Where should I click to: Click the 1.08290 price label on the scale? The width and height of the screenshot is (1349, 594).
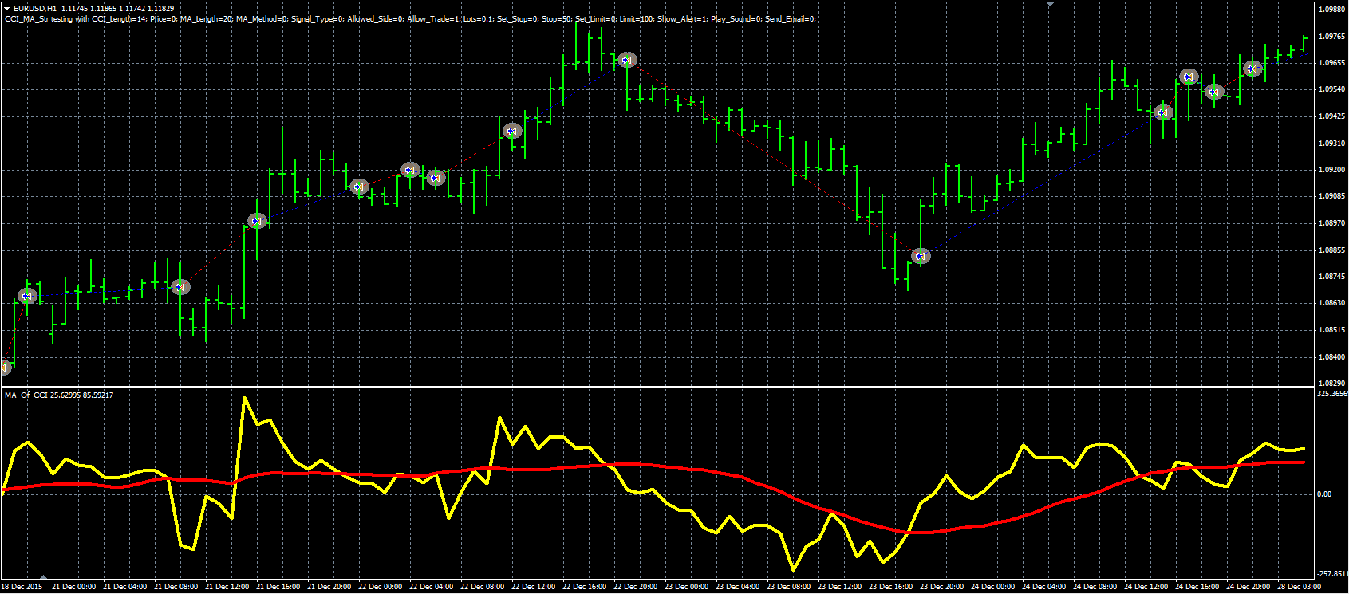pos(1331,384)
